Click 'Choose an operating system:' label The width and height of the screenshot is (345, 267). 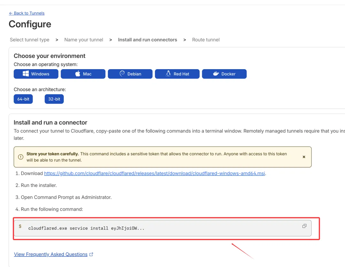[46, 64]
